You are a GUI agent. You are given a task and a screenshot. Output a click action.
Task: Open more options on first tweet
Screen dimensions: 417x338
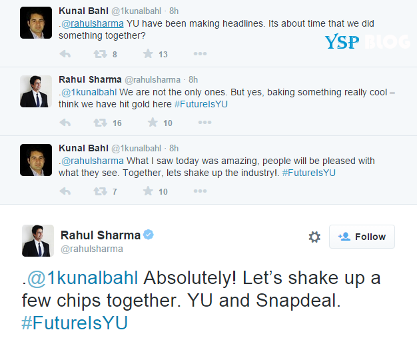(200, 54)
